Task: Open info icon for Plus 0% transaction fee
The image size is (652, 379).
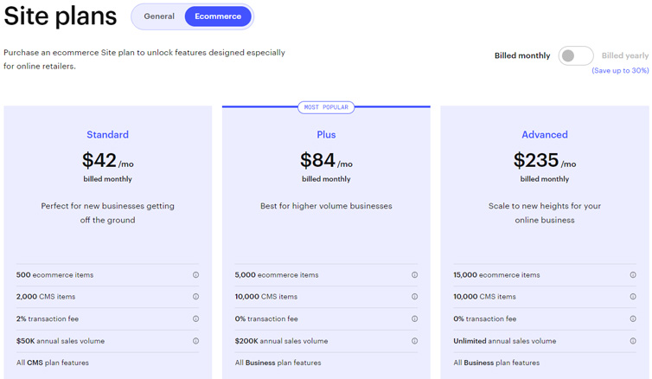Action: pyautogui.click(x=414, y=318)
